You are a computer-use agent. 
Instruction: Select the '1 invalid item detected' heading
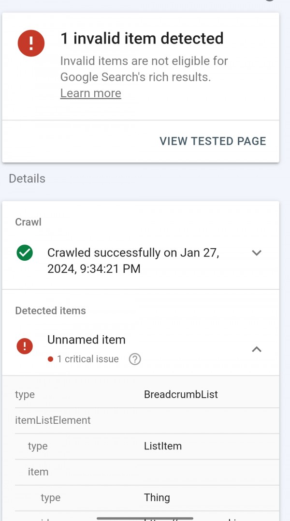pos(142,38)
